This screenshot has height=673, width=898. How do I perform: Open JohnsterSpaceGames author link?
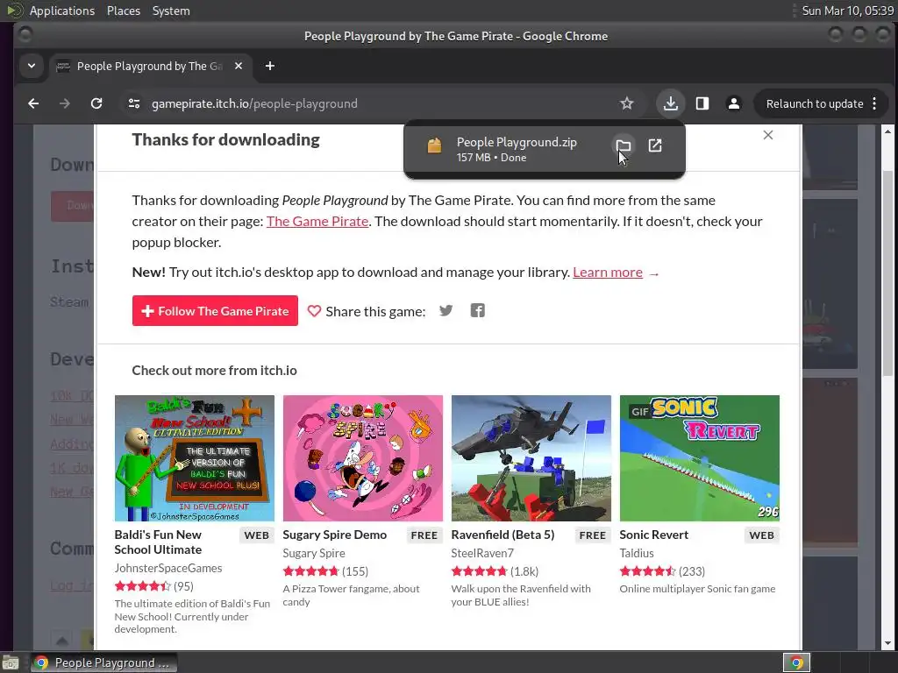click(x=168, y=568)
